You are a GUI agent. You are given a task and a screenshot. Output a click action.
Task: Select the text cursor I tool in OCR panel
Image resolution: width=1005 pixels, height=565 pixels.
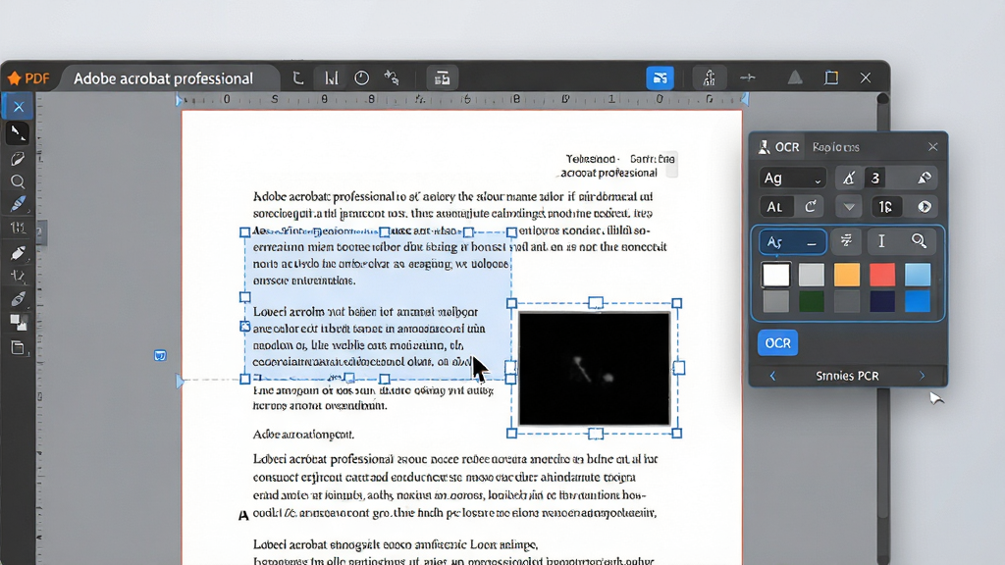882,241
